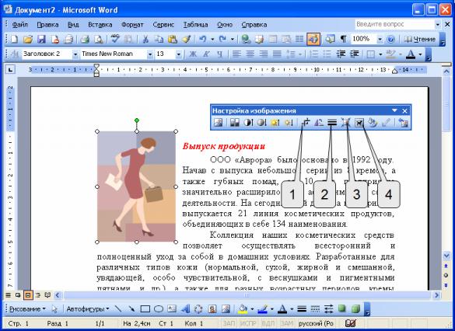Click the Format Painter brush icon
455x331 pixels.
187,39
